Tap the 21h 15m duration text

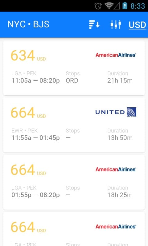(120, 81)
